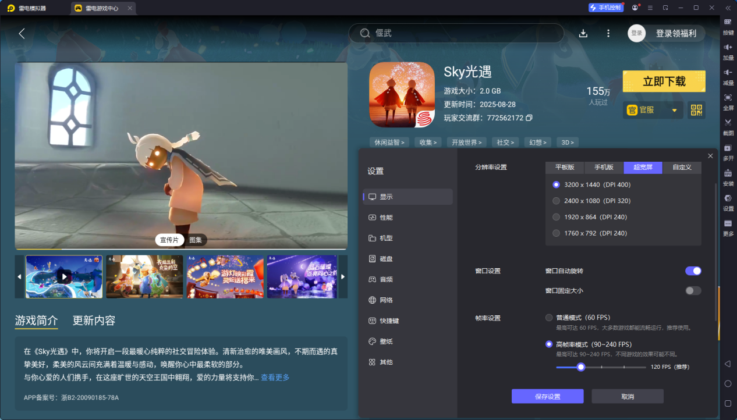The height and width of the screenshot is (420, 737).
Task: Take a screenshot with the 截图 icon
Action: pos(728,122)
